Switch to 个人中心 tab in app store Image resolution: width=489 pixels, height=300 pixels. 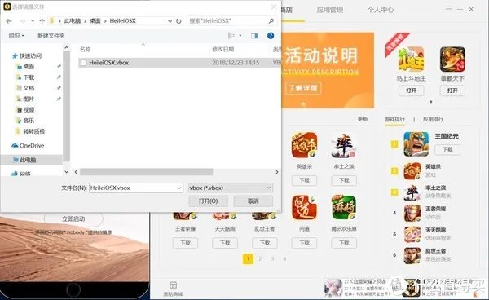pyautogui.click(x=380, y=10)
